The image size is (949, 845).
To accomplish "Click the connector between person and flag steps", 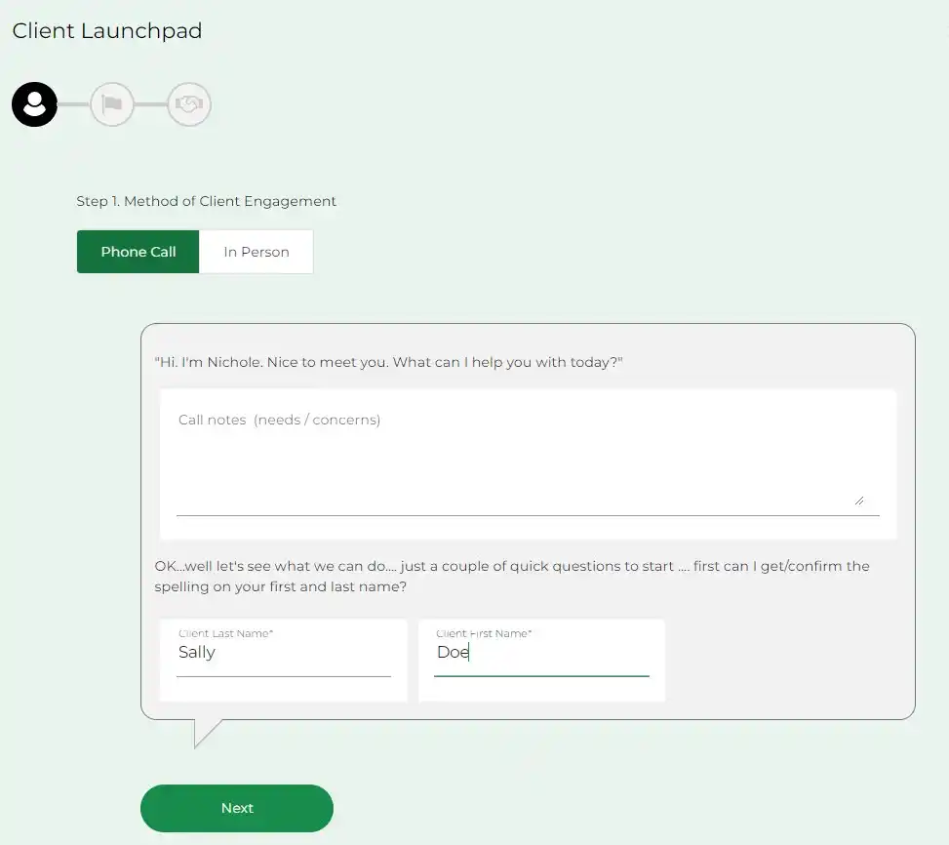I will tap(73, 104).
